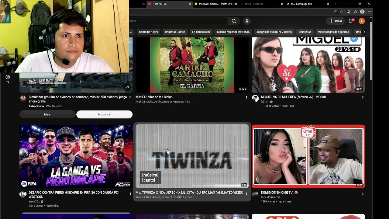Image resolution: width=389 pixels, height=219 pixels.
Task: Open 'DESAFIO CONTRA PIERO HINCAPIE' video title
Action: click(74, 195)
